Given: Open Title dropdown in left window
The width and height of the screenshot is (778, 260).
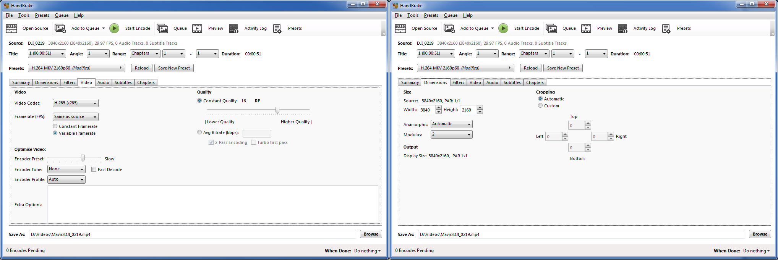Looking at the screenshot, I should click(47, 54).
